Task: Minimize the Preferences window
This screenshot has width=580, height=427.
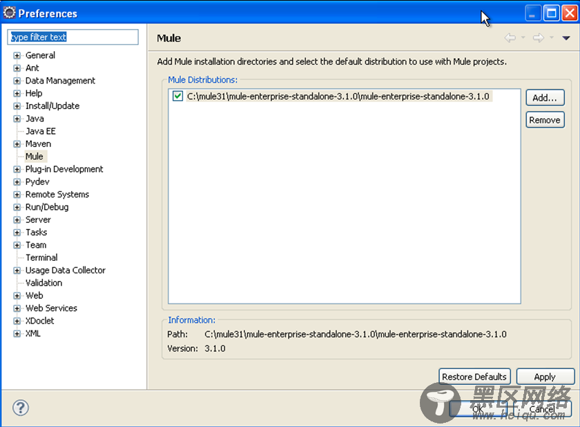Action: point(533,13)
